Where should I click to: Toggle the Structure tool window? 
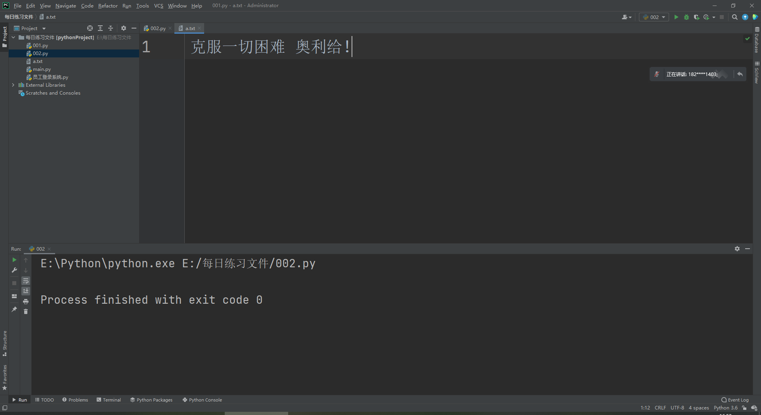click(x=5, y=343)
